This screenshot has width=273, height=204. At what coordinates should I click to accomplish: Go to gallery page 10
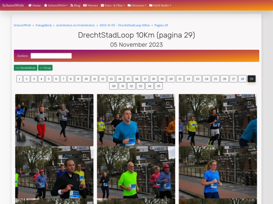[x=86, y=79]
